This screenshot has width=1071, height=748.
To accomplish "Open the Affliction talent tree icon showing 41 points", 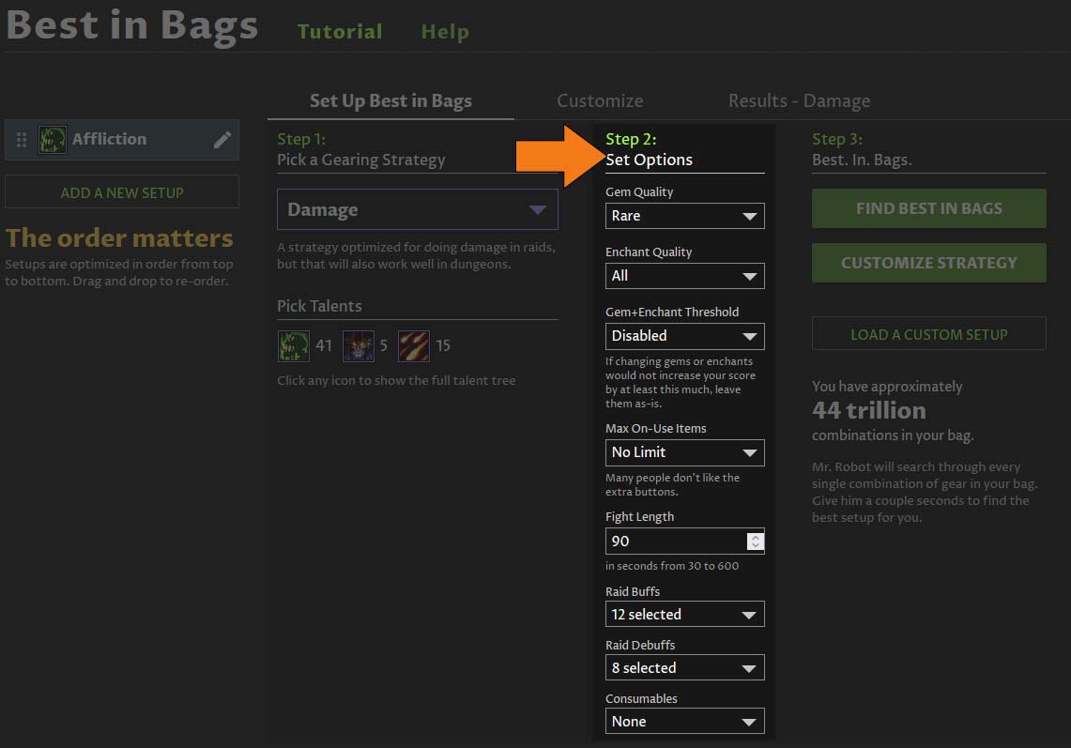I will (294, 345).
